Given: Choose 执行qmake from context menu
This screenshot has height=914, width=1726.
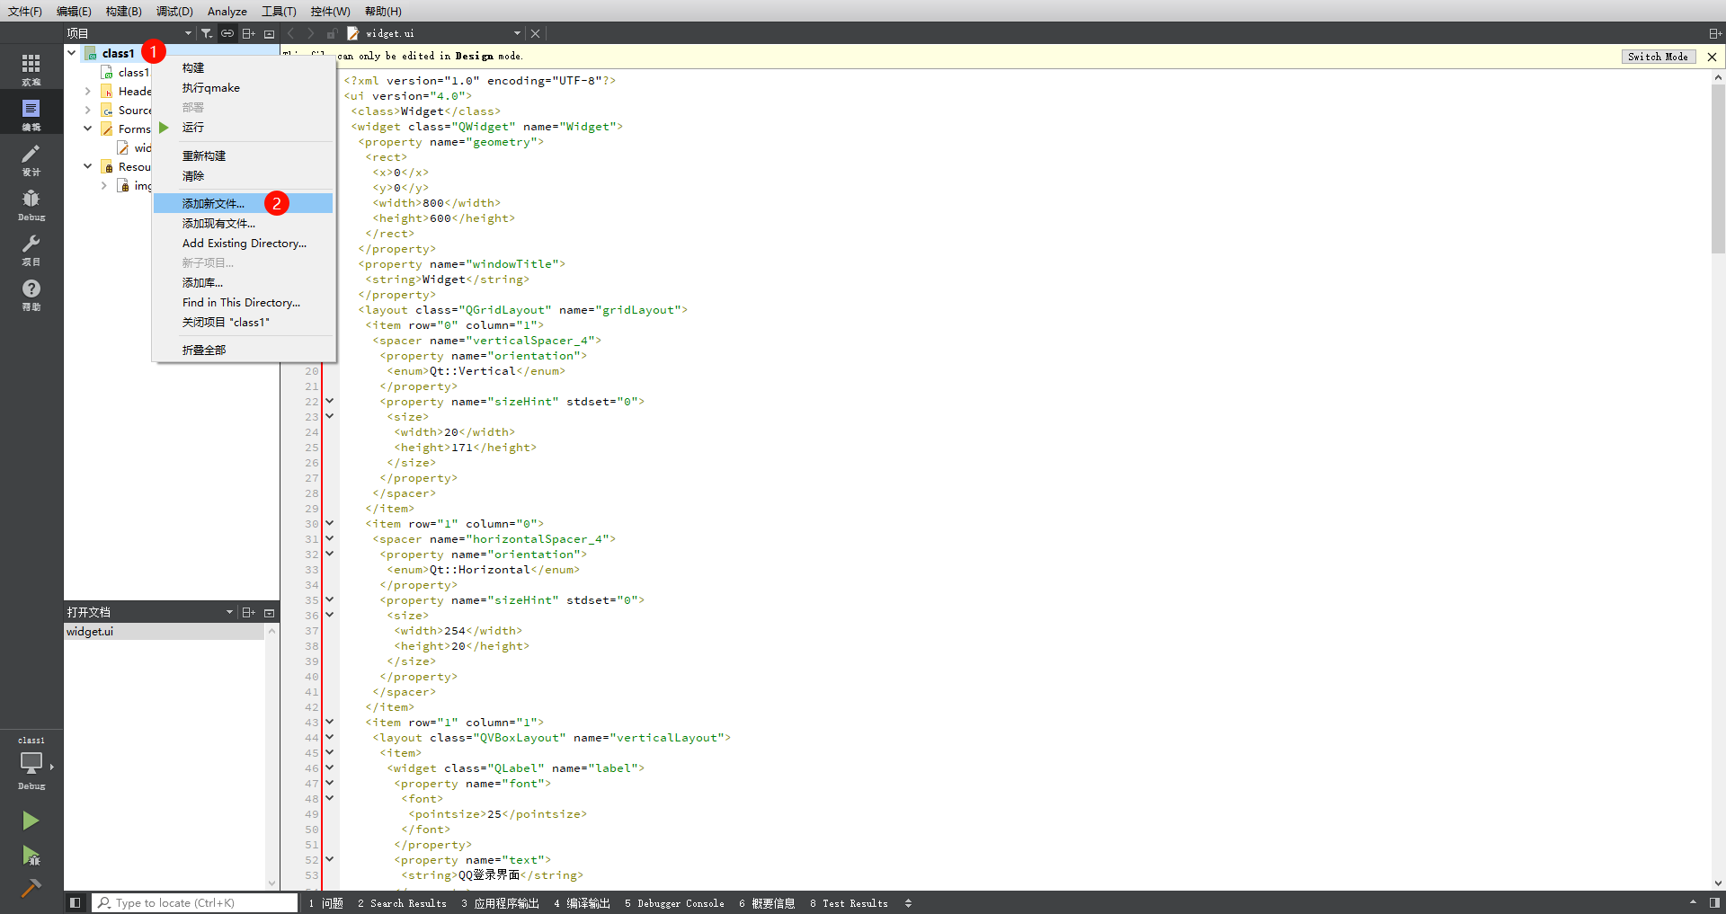Looking at the screenshot, I should pos(243,87).
